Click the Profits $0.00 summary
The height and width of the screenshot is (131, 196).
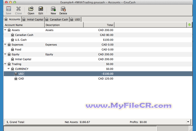click(x=138, y=122)
